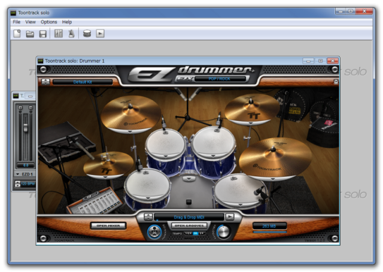
Task: Open left crash cymbal selection arrow
Action: pos(130,132)
